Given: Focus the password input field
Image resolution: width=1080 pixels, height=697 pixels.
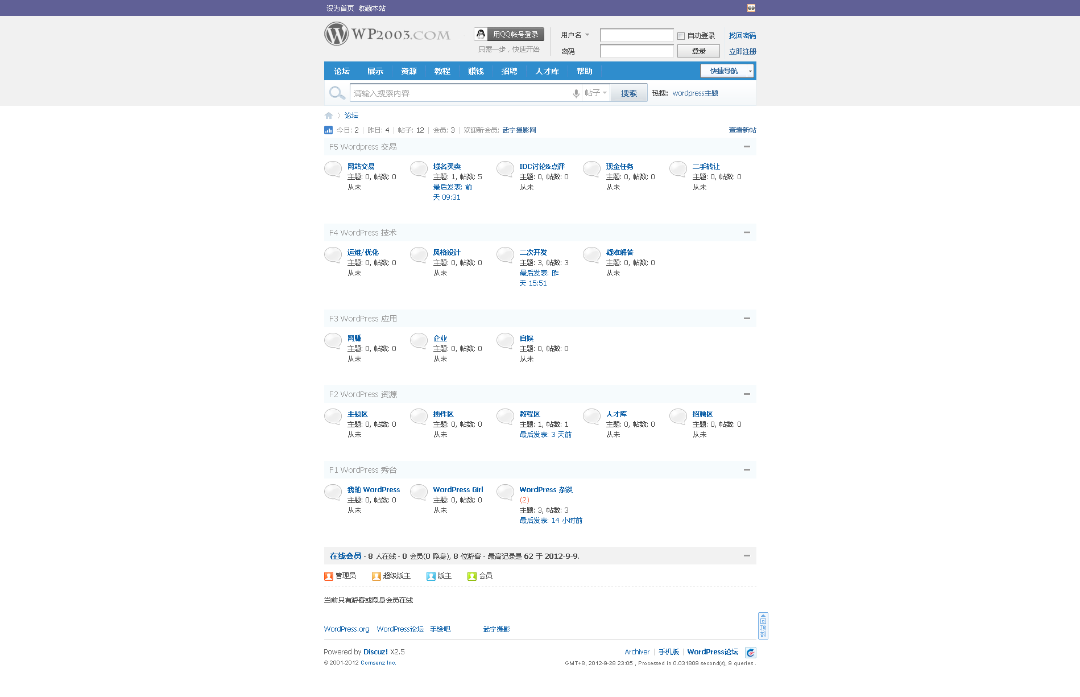Looking at the screenshot, I should 637,51.
